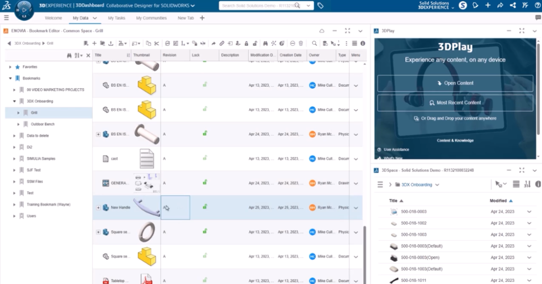542x284 pixels.
Task: Collapse the Bookmarks tree node
Action: [10, 78]
